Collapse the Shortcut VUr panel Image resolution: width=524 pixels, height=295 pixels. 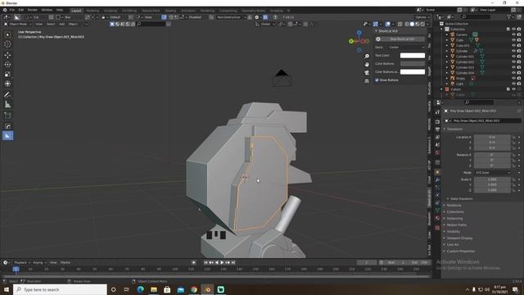tap(376, 31)
